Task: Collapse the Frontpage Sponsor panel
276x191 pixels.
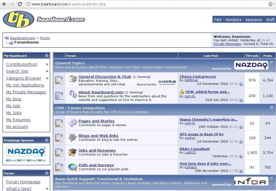Action: (47, 140)
